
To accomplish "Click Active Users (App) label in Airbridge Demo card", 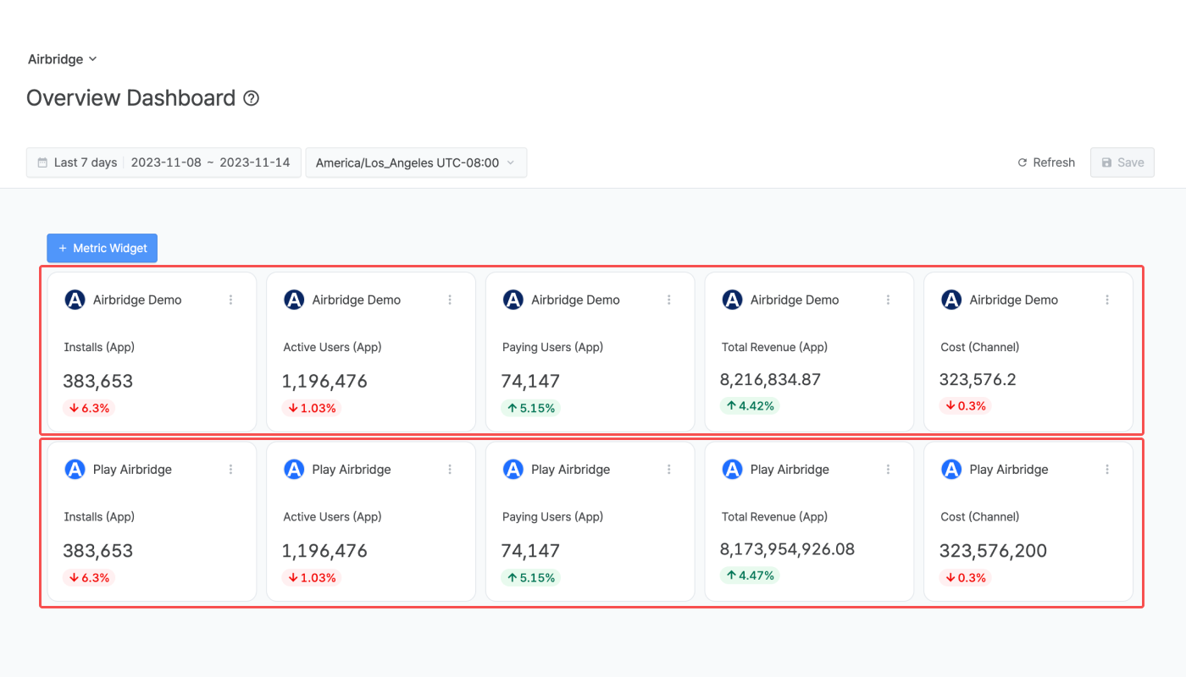I will tap(333, 347).
